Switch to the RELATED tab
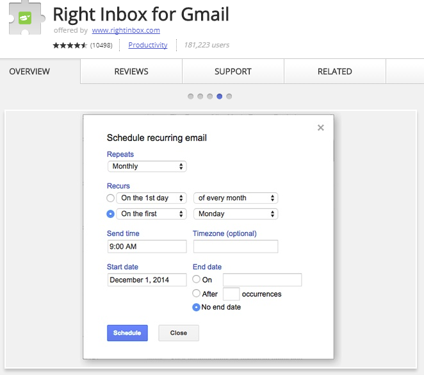The width and height of the screenshot is (424, 375). coord(335,71)
